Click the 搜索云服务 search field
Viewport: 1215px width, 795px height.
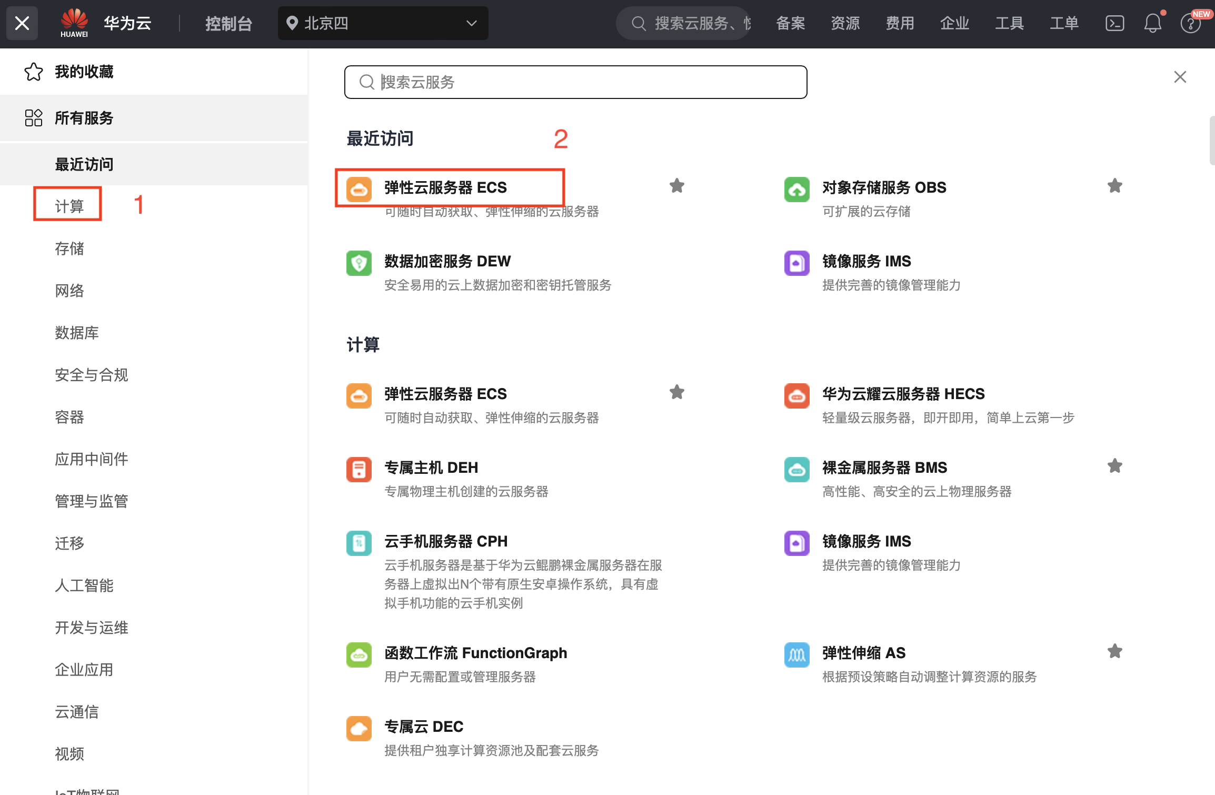click(x=575, y=82)
